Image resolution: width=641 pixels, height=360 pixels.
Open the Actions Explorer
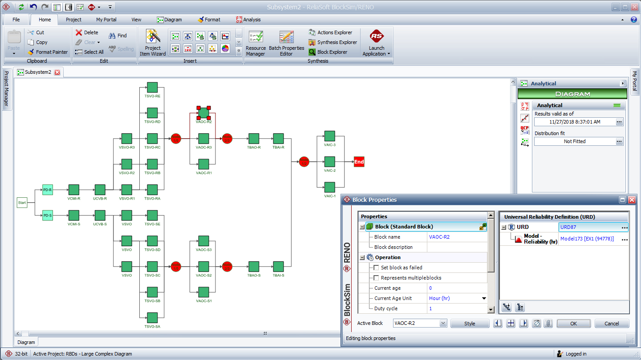tap(330, 32)
